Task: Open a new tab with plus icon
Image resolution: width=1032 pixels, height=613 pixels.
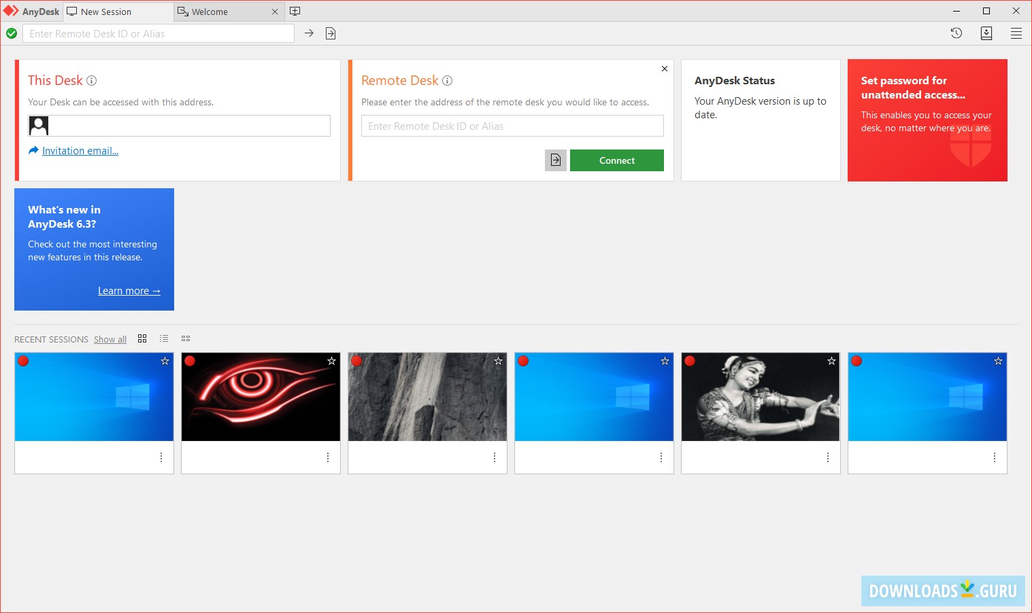Action: (295, 12)
